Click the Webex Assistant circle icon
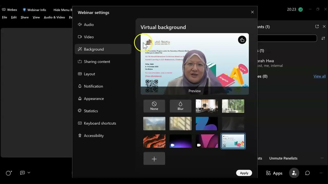Image resolution: width=328 pixels, height=184 pixels. click(8, 173)
